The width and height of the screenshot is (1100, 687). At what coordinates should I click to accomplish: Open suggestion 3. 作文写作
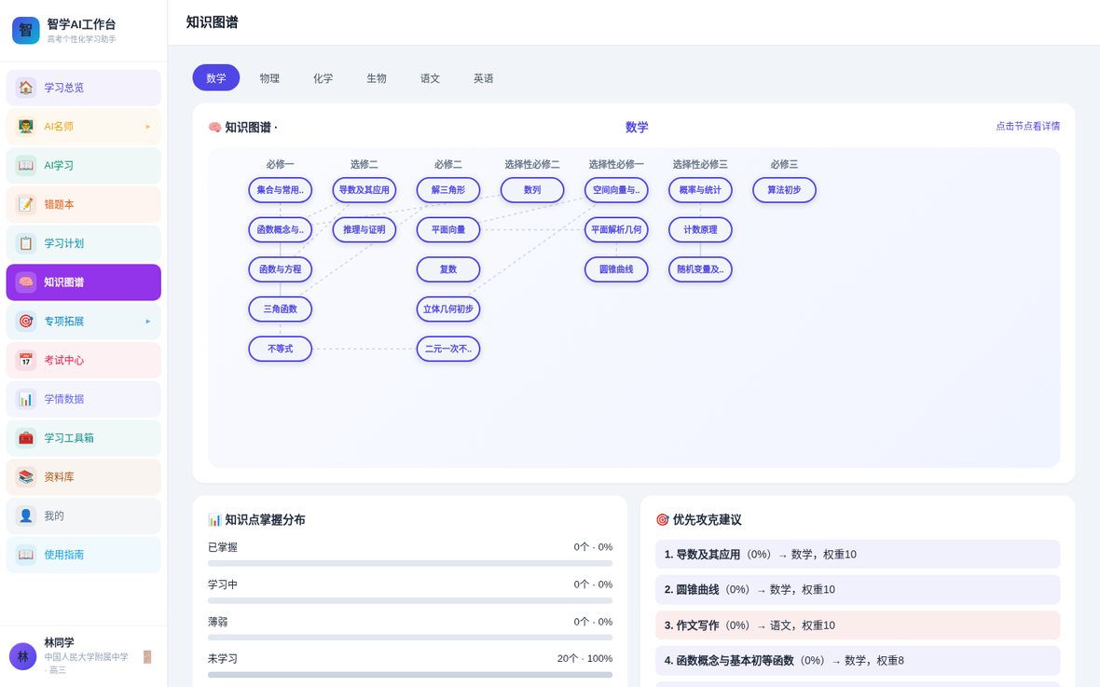click(858, 625)
